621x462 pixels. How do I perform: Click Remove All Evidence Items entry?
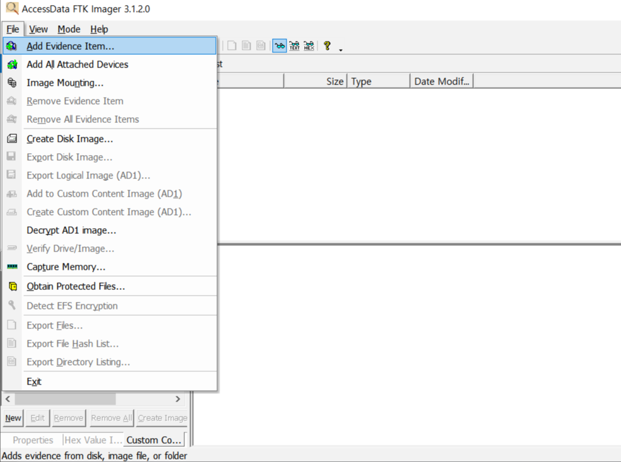click(110, 119)
